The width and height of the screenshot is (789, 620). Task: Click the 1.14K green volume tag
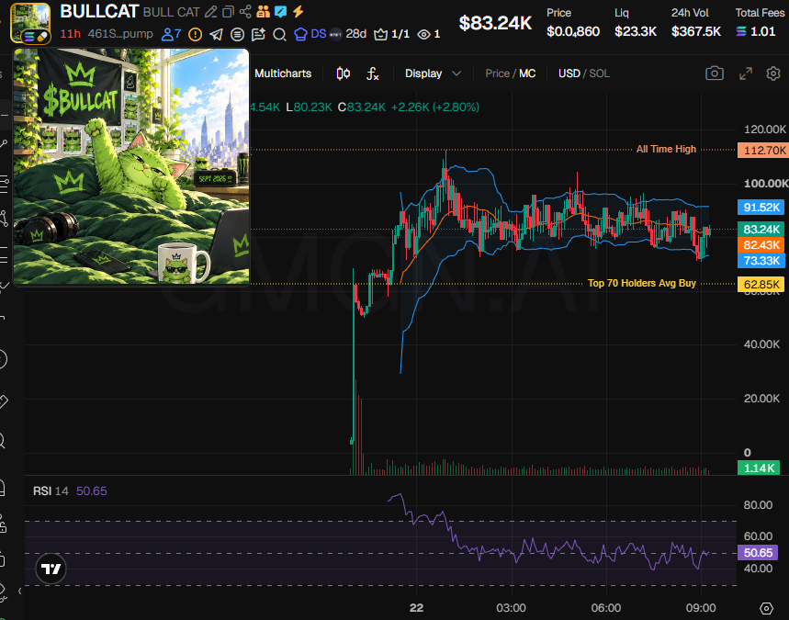pos(759,468)
